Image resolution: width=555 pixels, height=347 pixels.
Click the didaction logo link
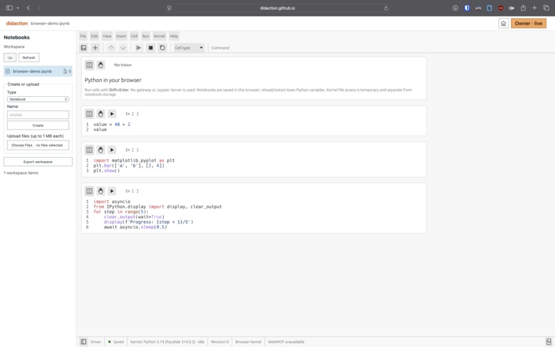(17, 23)
